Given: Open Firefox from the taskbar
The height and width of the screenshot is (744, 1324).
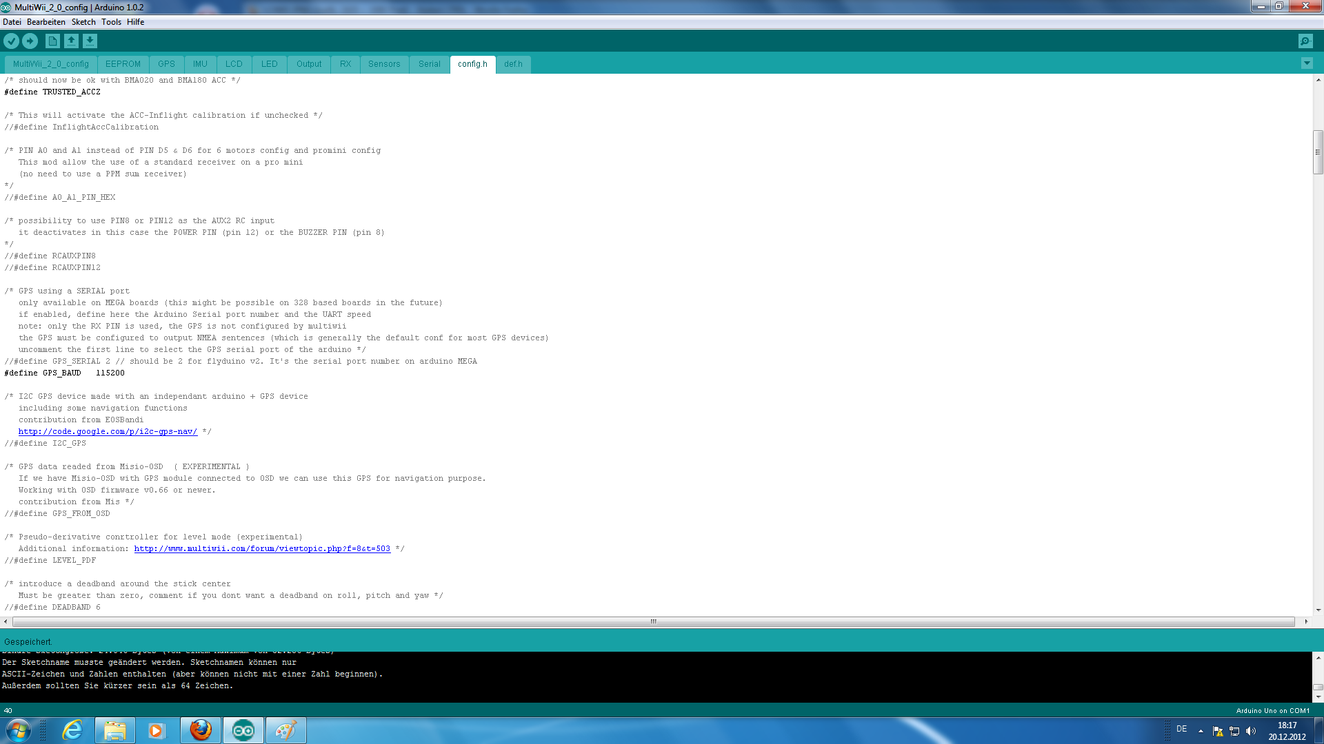Looking at the screenshot, I should pyautogui.click(x=201, y=730).
